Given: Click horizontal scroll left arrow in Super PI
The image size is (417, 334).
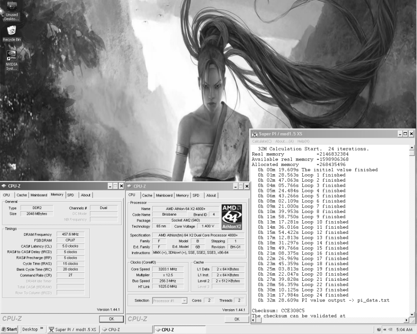Looking at the screenshot, I should pyautogui.click(x=254, y=320).
